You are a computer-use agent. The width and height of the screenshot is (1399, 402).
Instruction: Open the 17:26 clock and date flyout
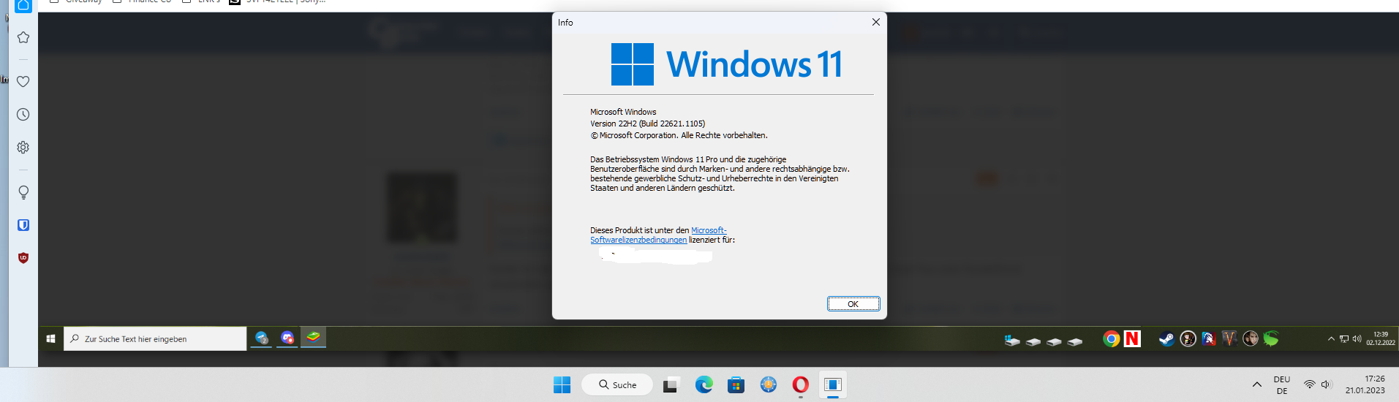pos(1365,384)
